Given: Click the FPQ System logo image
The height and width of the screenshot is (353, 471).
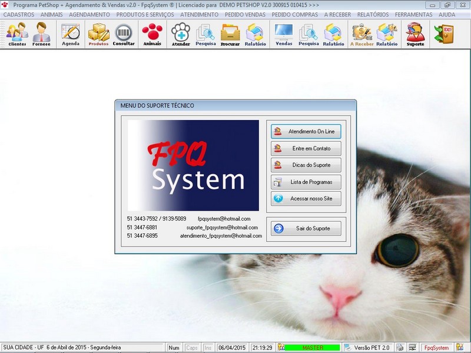Looking at the screenshot, I should (x=193, y=165).
